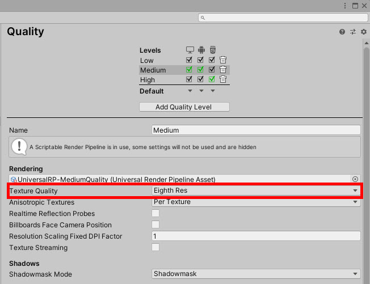Open the Shadowmask Mode dropdown

point(256,274)
